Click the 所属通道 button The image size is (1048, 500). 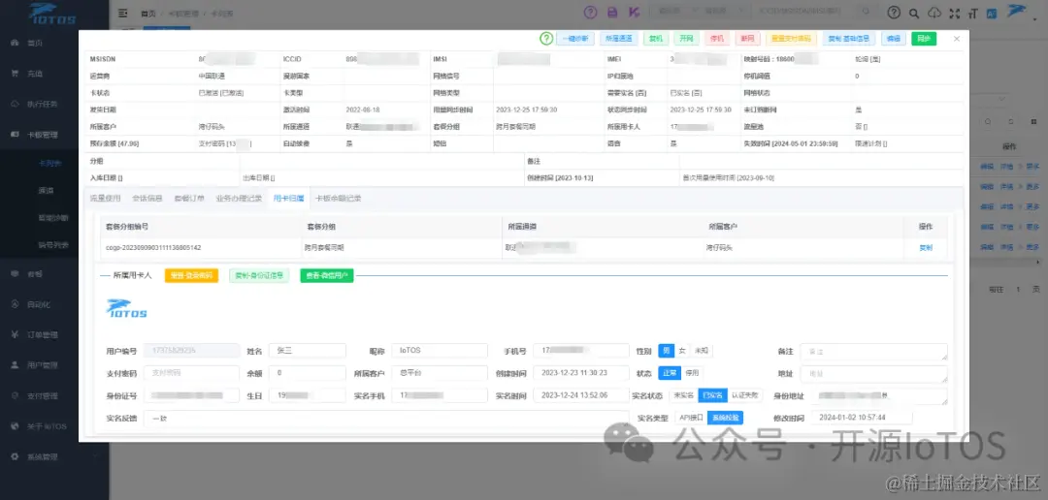[619, 39]
